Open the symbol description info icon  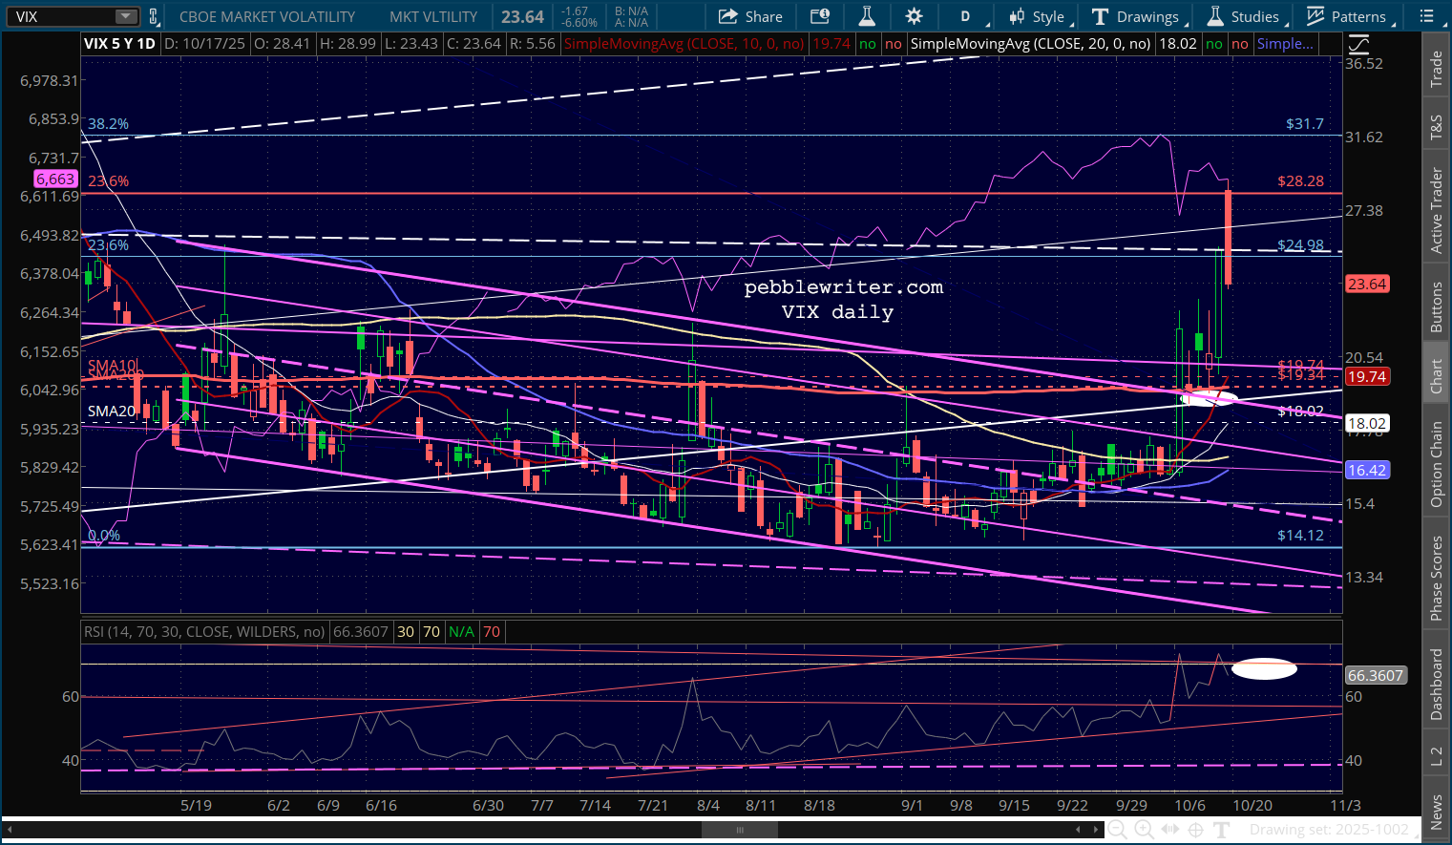pyautogui.click(x=819, y=16)
